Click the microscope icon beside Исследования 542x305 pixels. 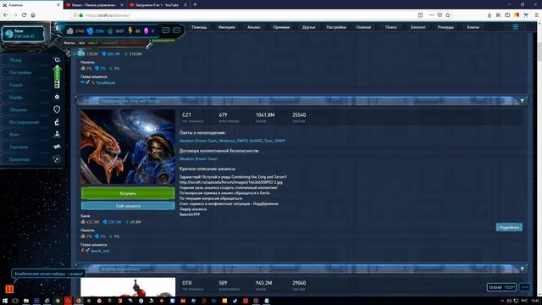pos(57,122)
